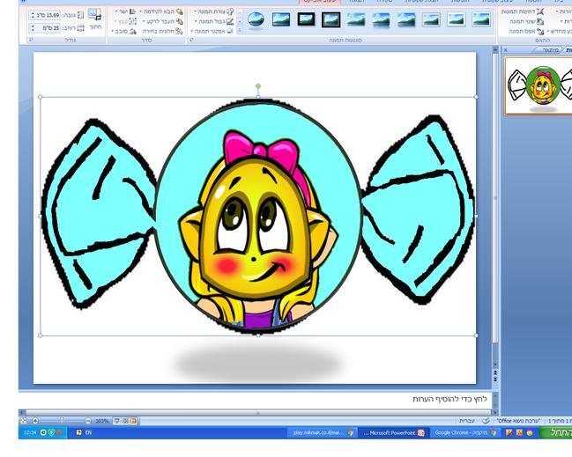Image resolution: width=572 pixels, height=457 pixels.
Task: Open the Picture Shape dropdown arrow
Action: pos(195,11)
